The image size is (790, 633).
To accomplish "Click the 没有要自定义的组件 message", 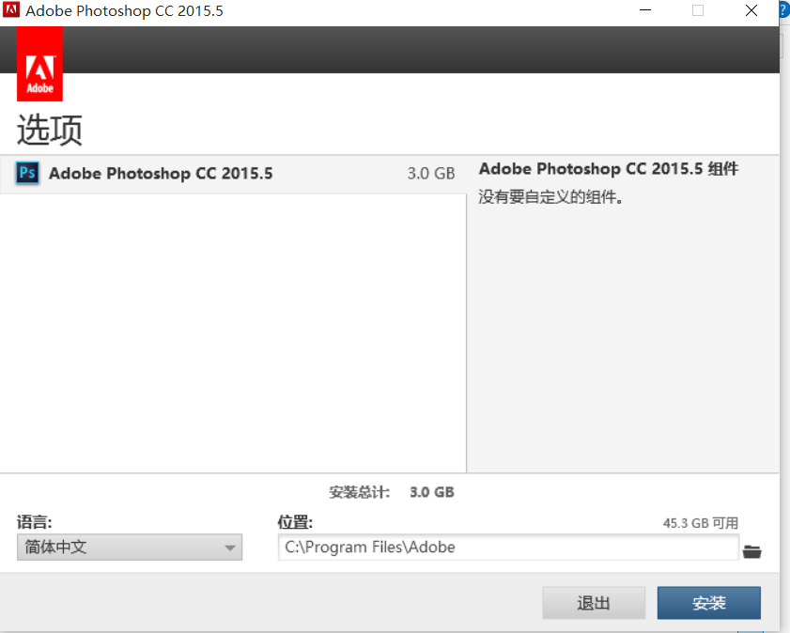I will [551, 197].
